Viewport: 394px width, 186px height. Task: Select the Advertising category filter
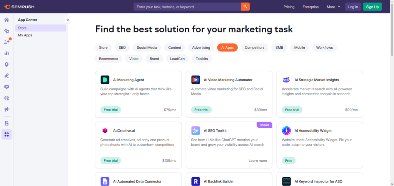[x=201, y=48]
